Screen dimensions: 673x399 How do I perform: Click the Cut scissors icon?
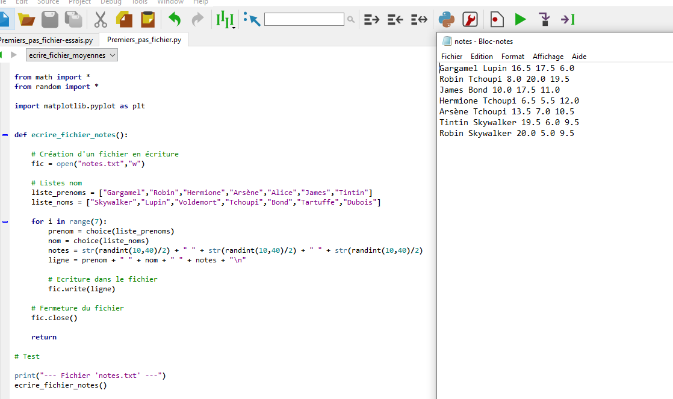pos(100,20)
